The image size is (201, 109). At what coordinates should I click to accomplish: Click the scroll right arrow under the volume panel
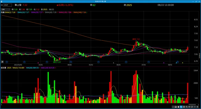(x=198, y=105)
